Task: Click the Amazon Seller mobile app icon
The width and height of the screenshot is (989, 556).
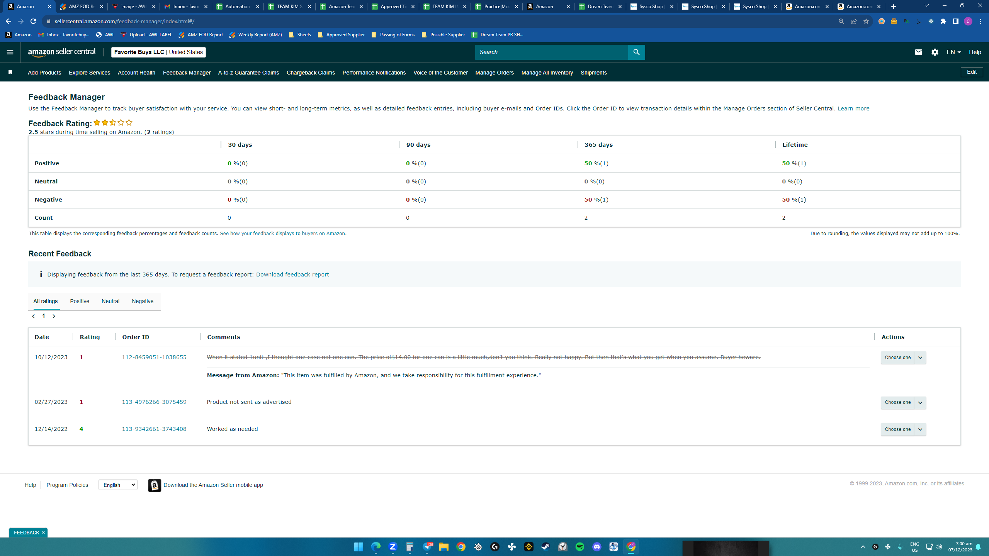Action: [x=155, y=485]
